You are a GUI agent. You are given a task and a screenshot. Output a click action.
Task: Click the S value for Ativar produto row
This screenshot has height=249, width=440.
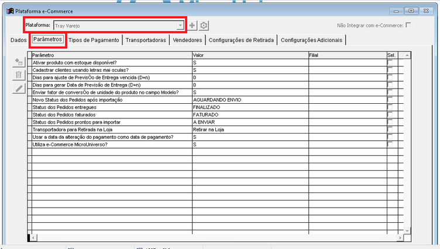pos(250,62)
